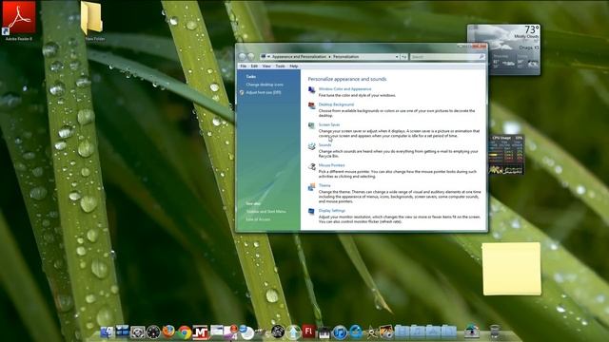Open the piano keyboard app in dock
609x342 pixels.
tap(324, 332)
